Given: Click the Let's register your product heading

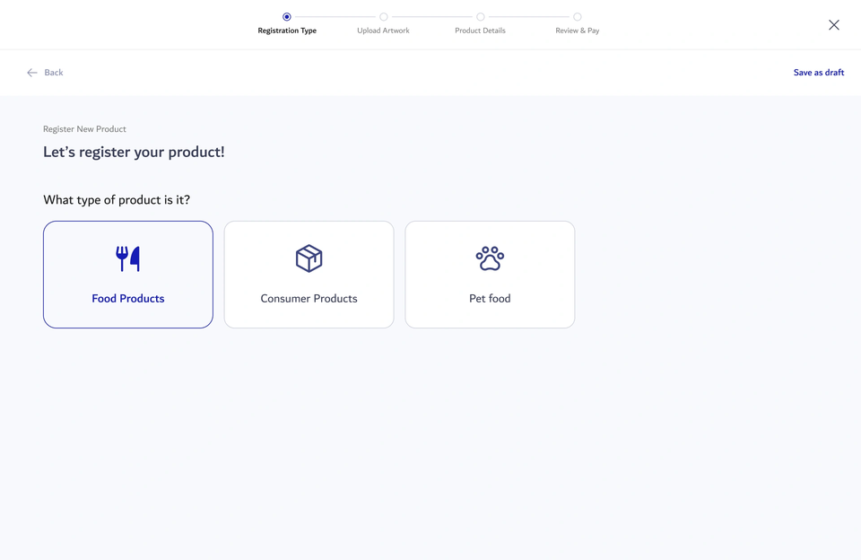Looking at the screenshot, I should click(x=134, y=153).
